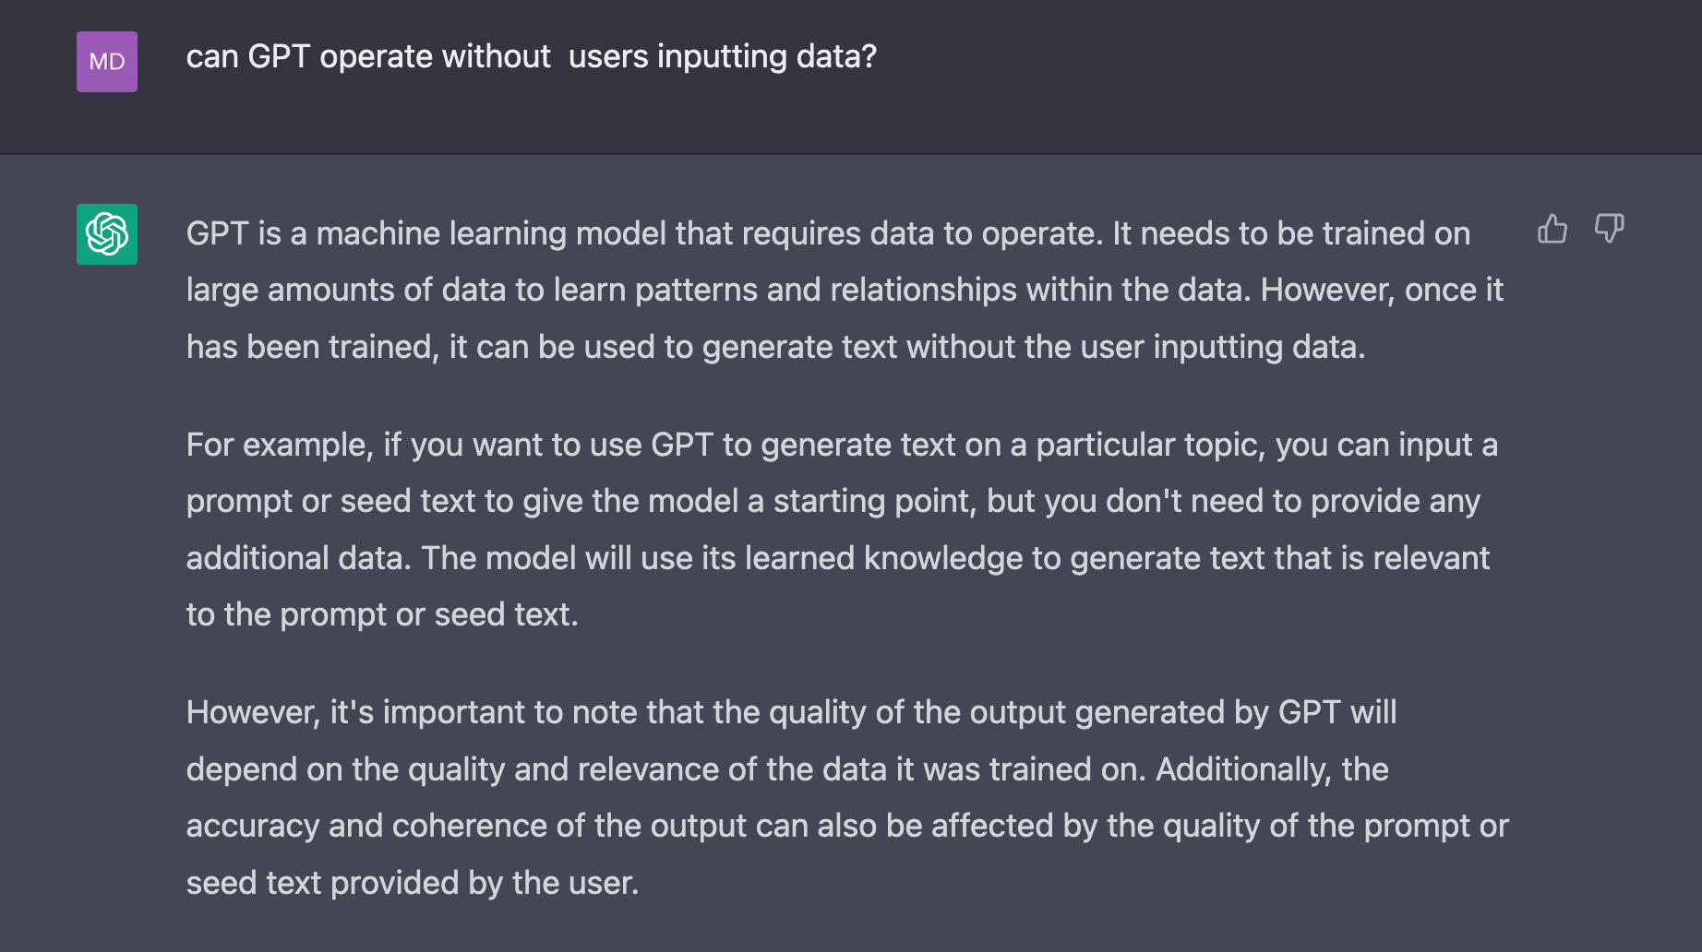Click the words "inputting data?" in the question
This screenshot has height=952, width=1702.
(x=766, y=57)
